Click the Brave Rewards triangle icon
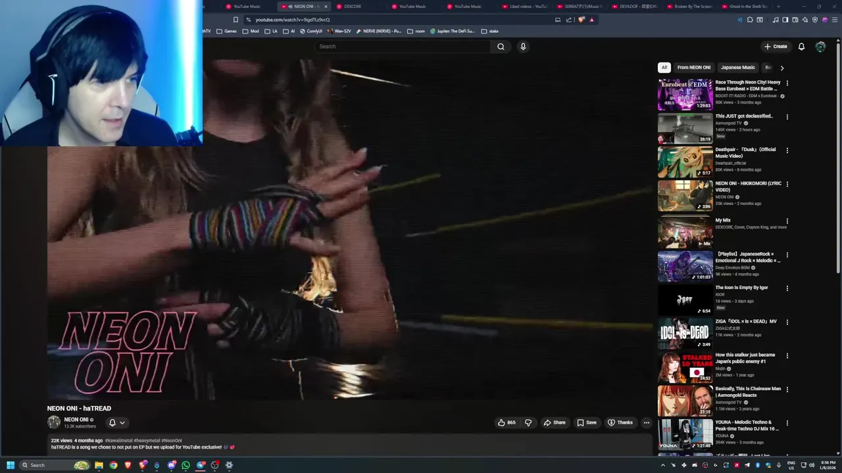Screen dimensions: 842x473 click(591, 20)
